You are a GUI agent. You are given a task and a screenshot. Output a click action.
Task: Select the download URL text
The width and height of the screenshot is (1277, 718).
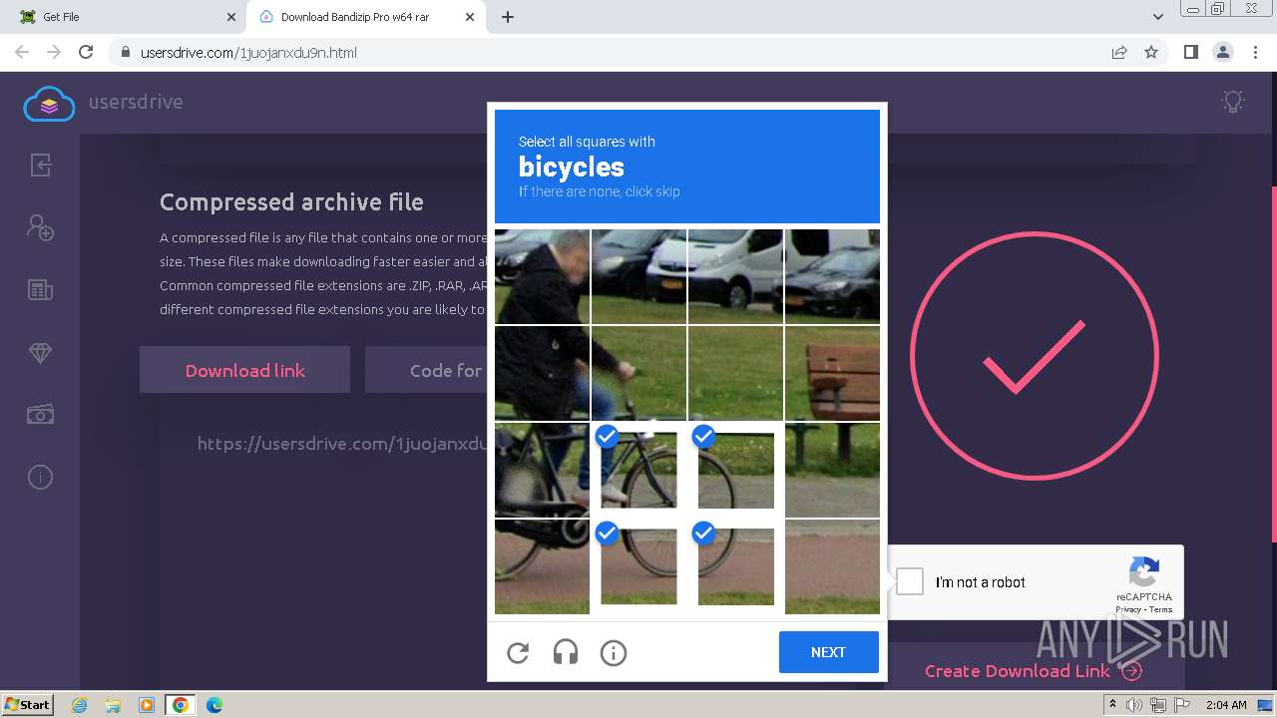click(x=342, y=443)
